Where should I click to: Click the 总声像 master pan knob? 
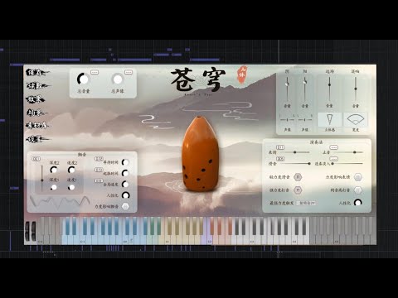click(x=118, y=79)
